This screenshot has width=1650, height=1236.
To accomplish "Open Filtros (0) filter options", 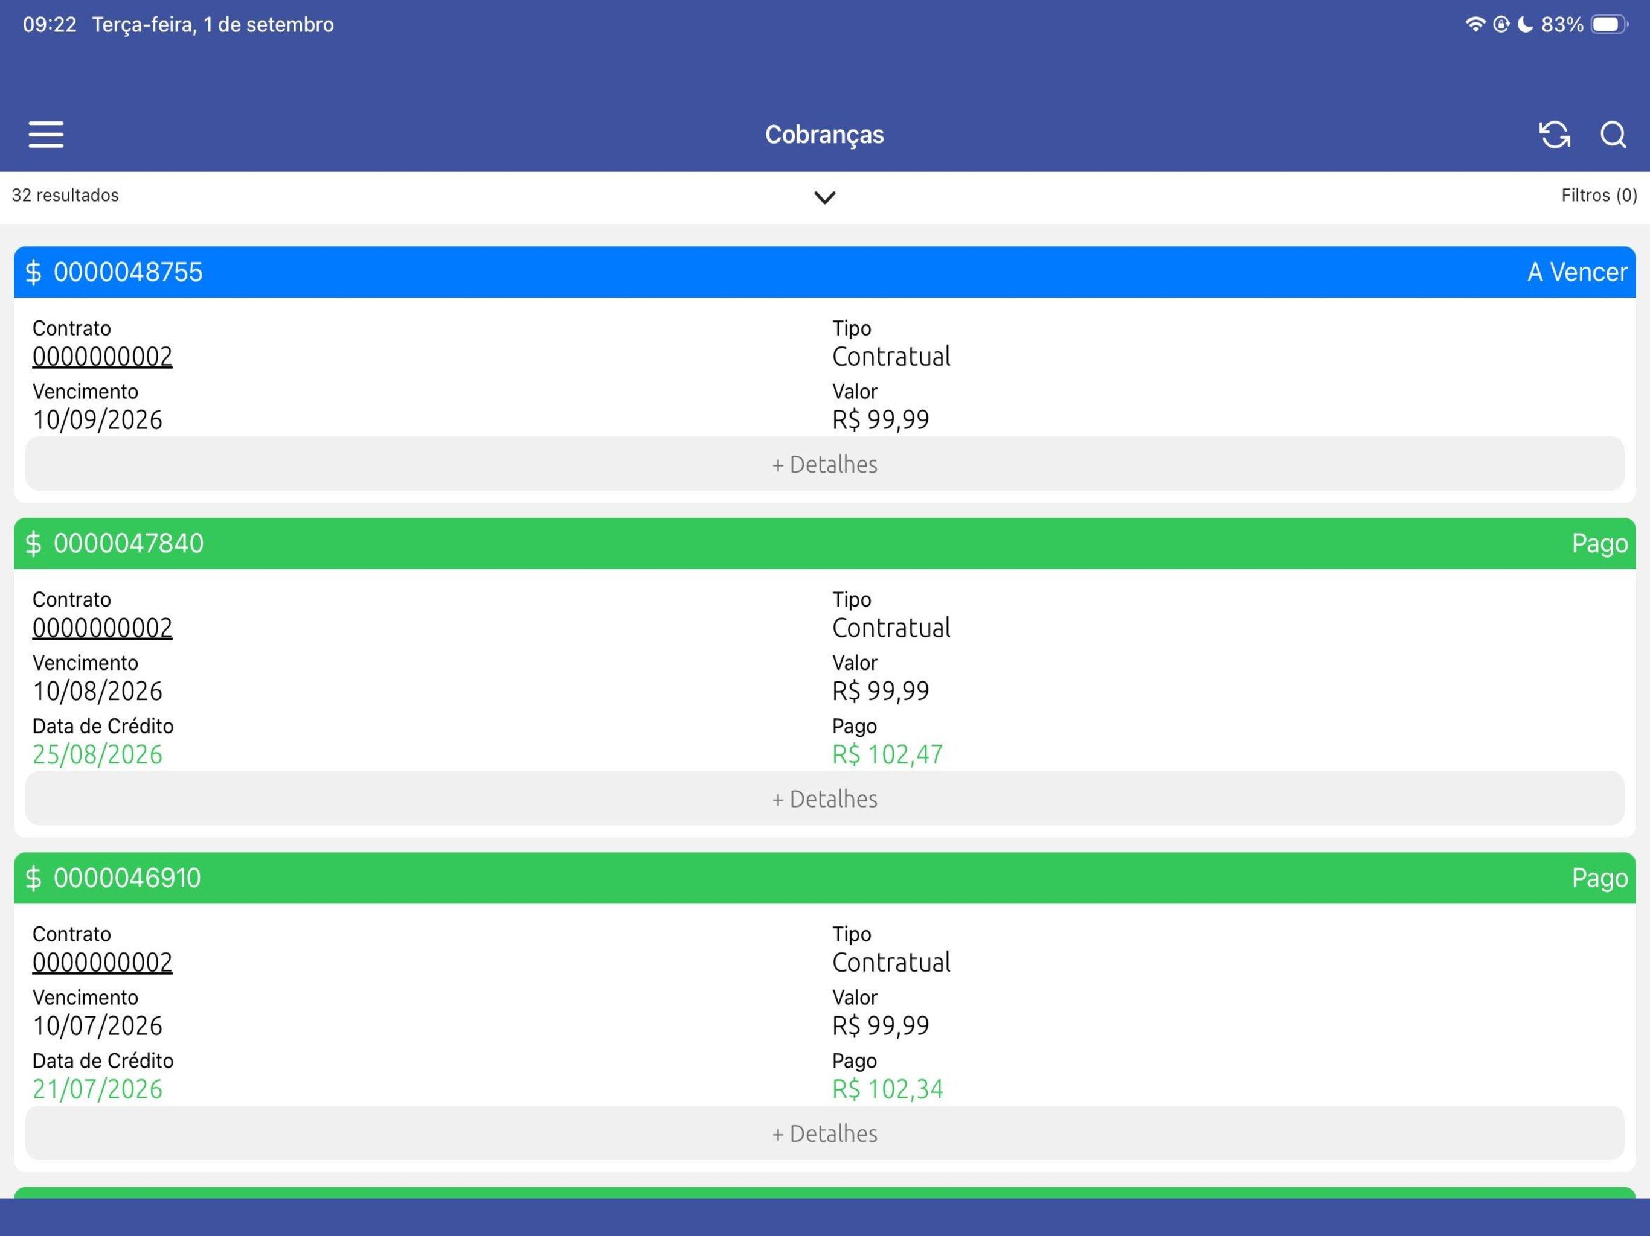I will coord(1599,196).
